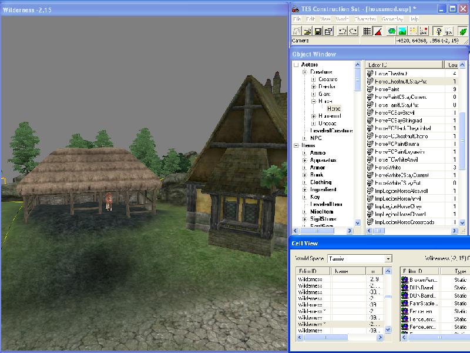Open the File menu
The height and width of the screenshot is (353, 470).
click(x=297, y=19)
